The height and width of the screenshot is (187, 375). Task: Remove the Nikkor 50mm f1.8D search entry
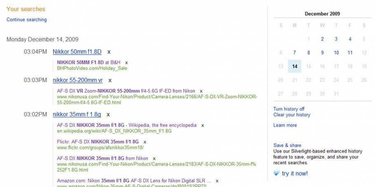pos(109,52)
